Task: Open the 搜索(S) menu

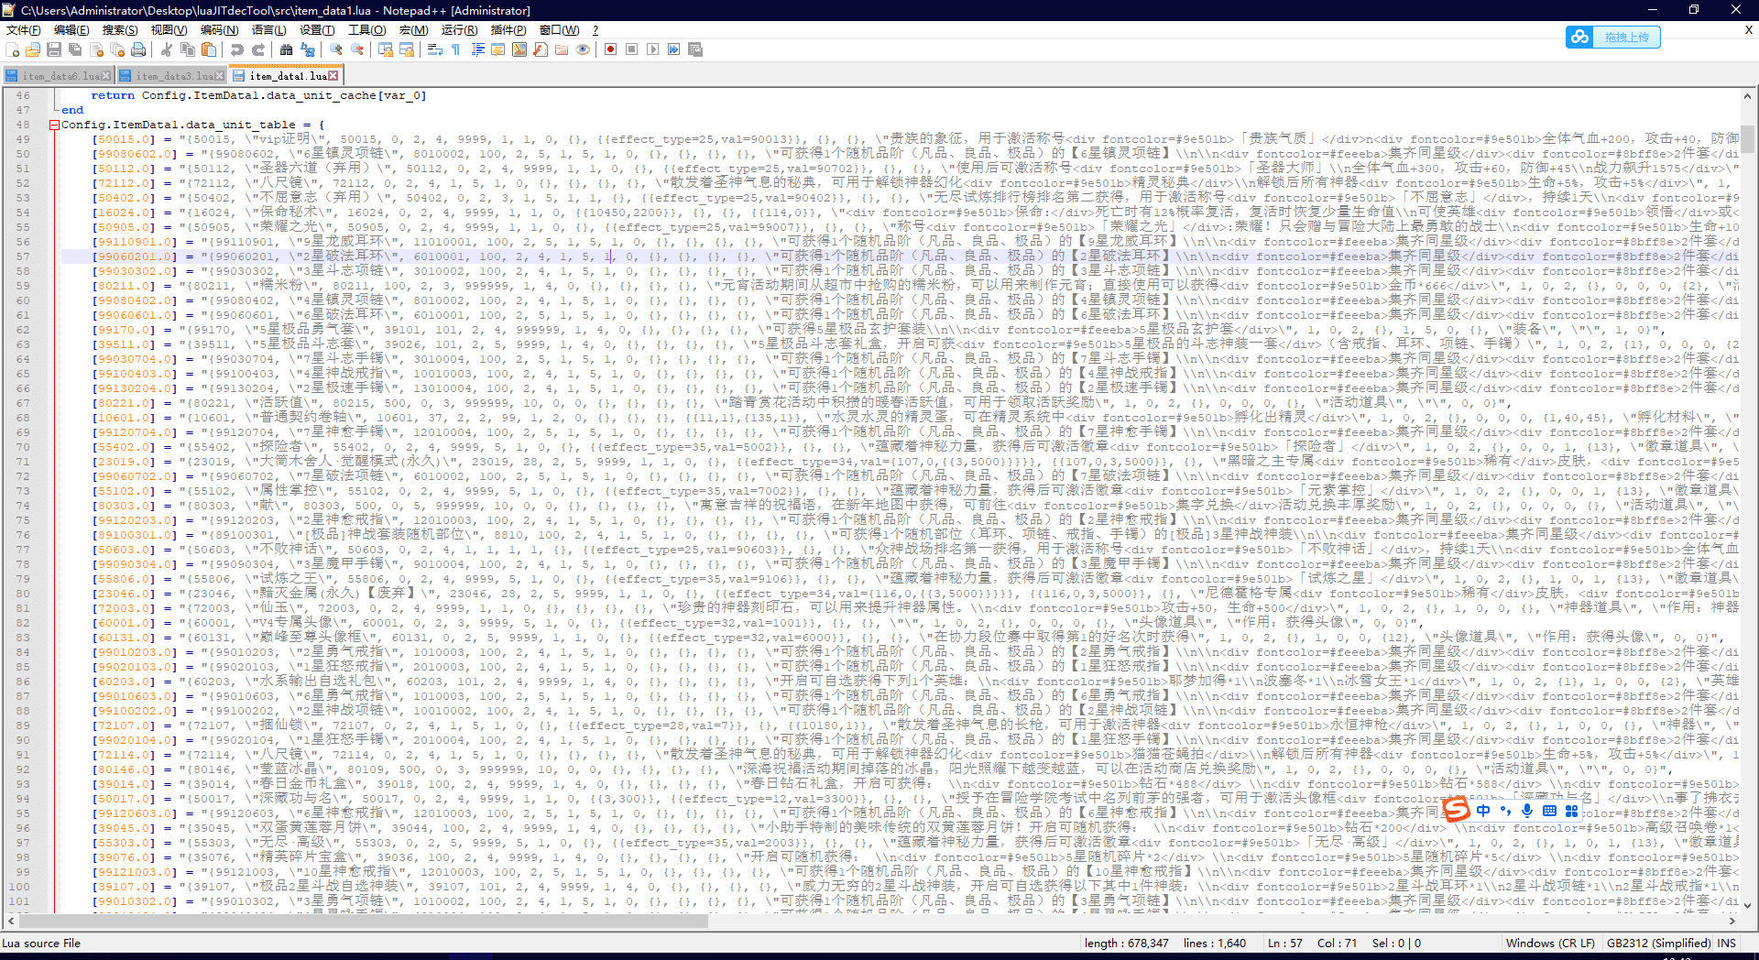Action: coord(120,30)
